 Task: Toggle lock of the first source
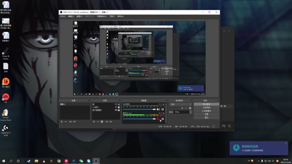click(119, 104)
